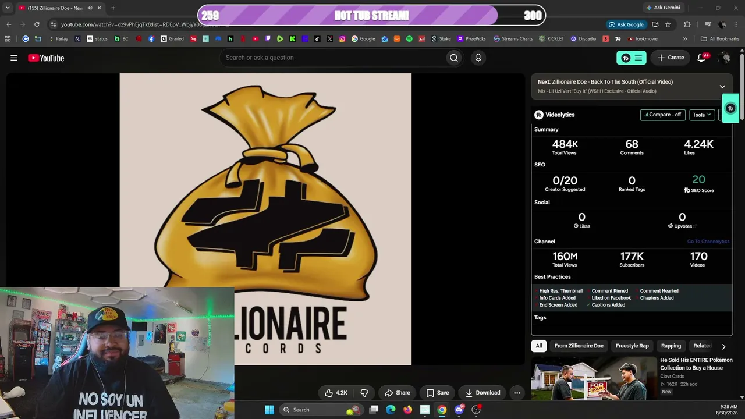745x419 pixels.
Task: Open the YouTube notifications bell
Action: pos(701,58)
